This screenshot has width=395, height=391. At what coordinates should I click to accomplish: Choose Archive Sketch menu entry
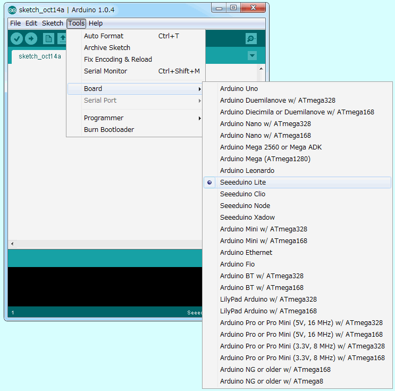point(136,48)
